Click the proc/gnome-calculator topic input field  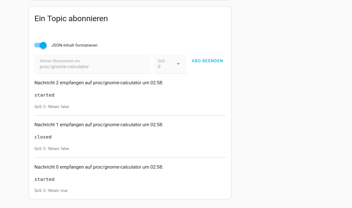click(x=92, y=66)
